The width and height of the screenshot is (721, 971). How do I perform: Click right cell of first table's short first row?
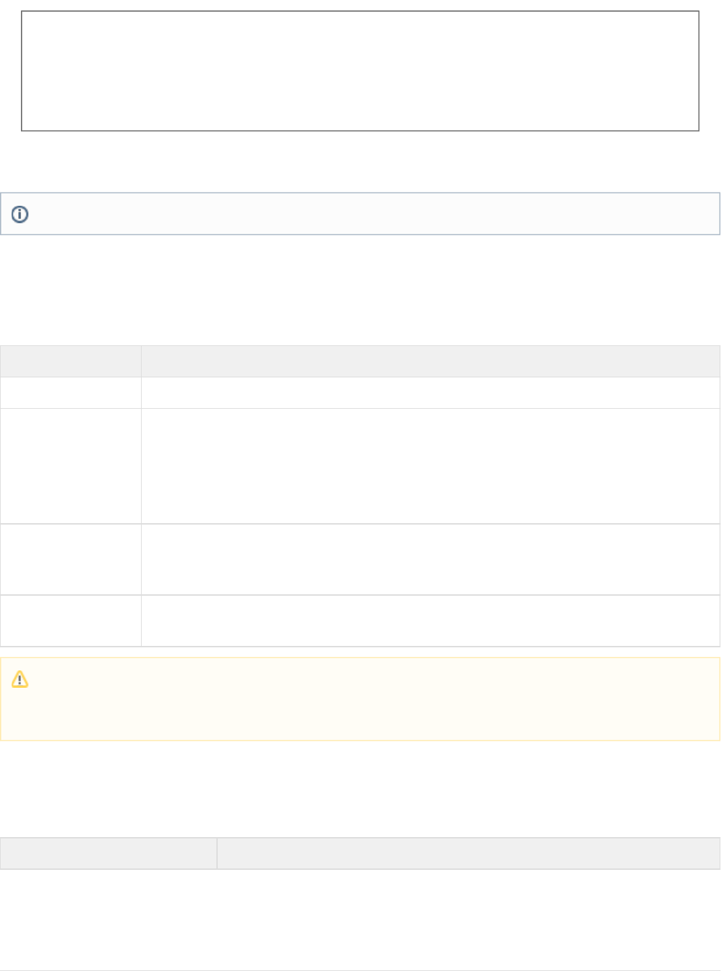point(430,393)
